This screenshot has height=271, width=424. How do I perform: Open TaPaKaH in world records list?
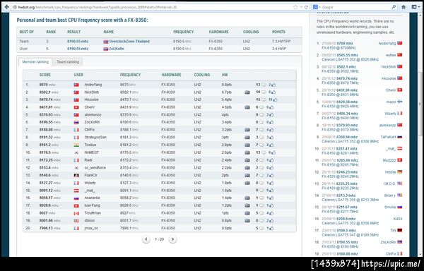tap(388, 137)
